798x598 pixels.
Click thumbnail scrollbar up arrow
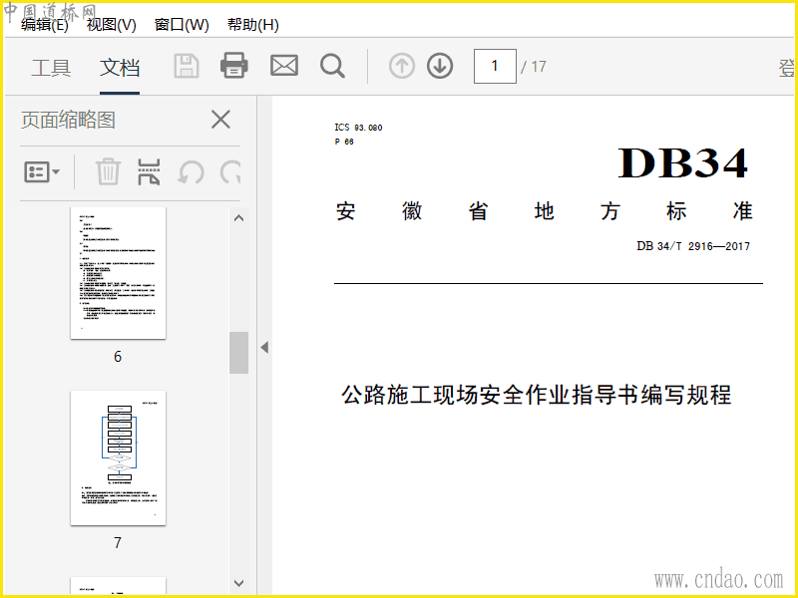click(238, 218)
